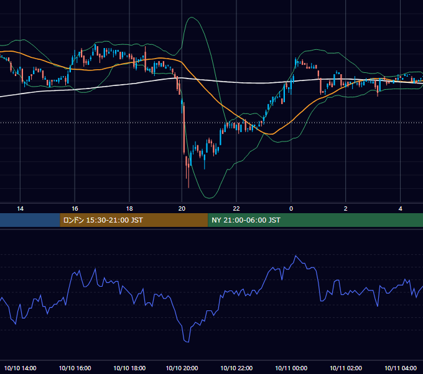
Task: Click the 10/10 16:00 label on lower chart
Action: point(75,368)
